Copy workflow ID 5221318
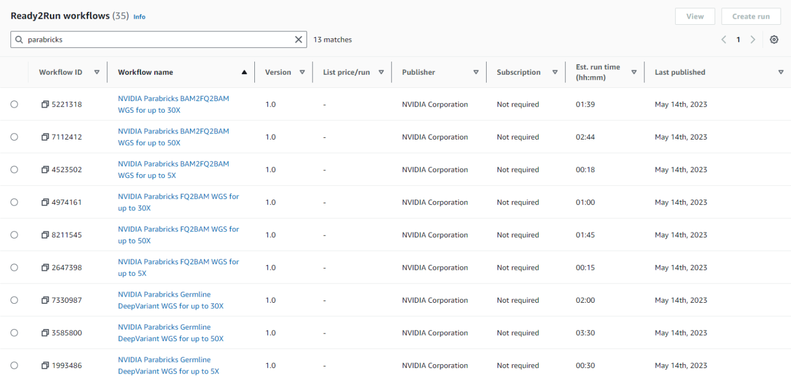Image resolution: width=791 pixels, height=378 pixels. (x=45, y=104)
